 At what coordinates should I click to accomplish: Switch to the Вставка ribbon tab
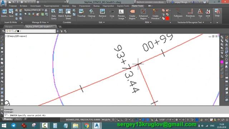coord(23,6)
